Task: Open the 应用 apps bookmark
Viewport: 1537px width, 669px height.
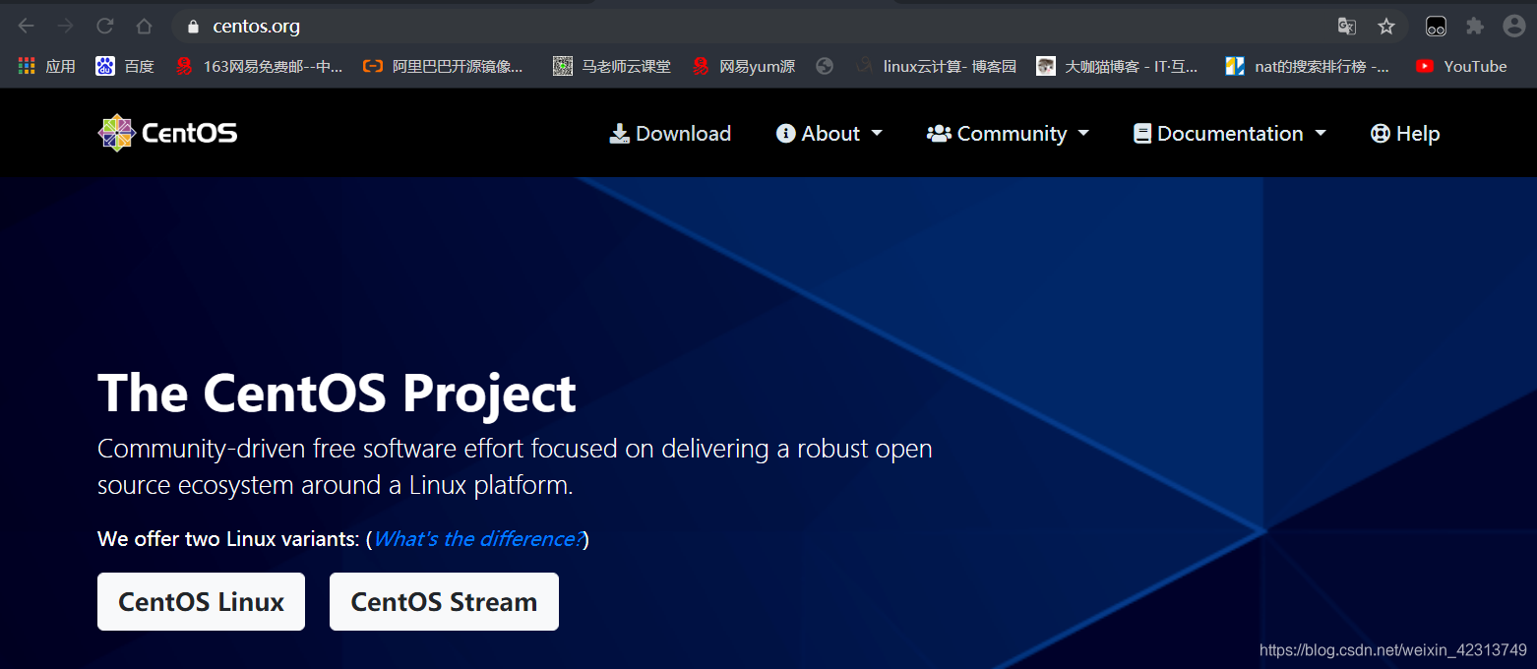Action: coord(46,66)
